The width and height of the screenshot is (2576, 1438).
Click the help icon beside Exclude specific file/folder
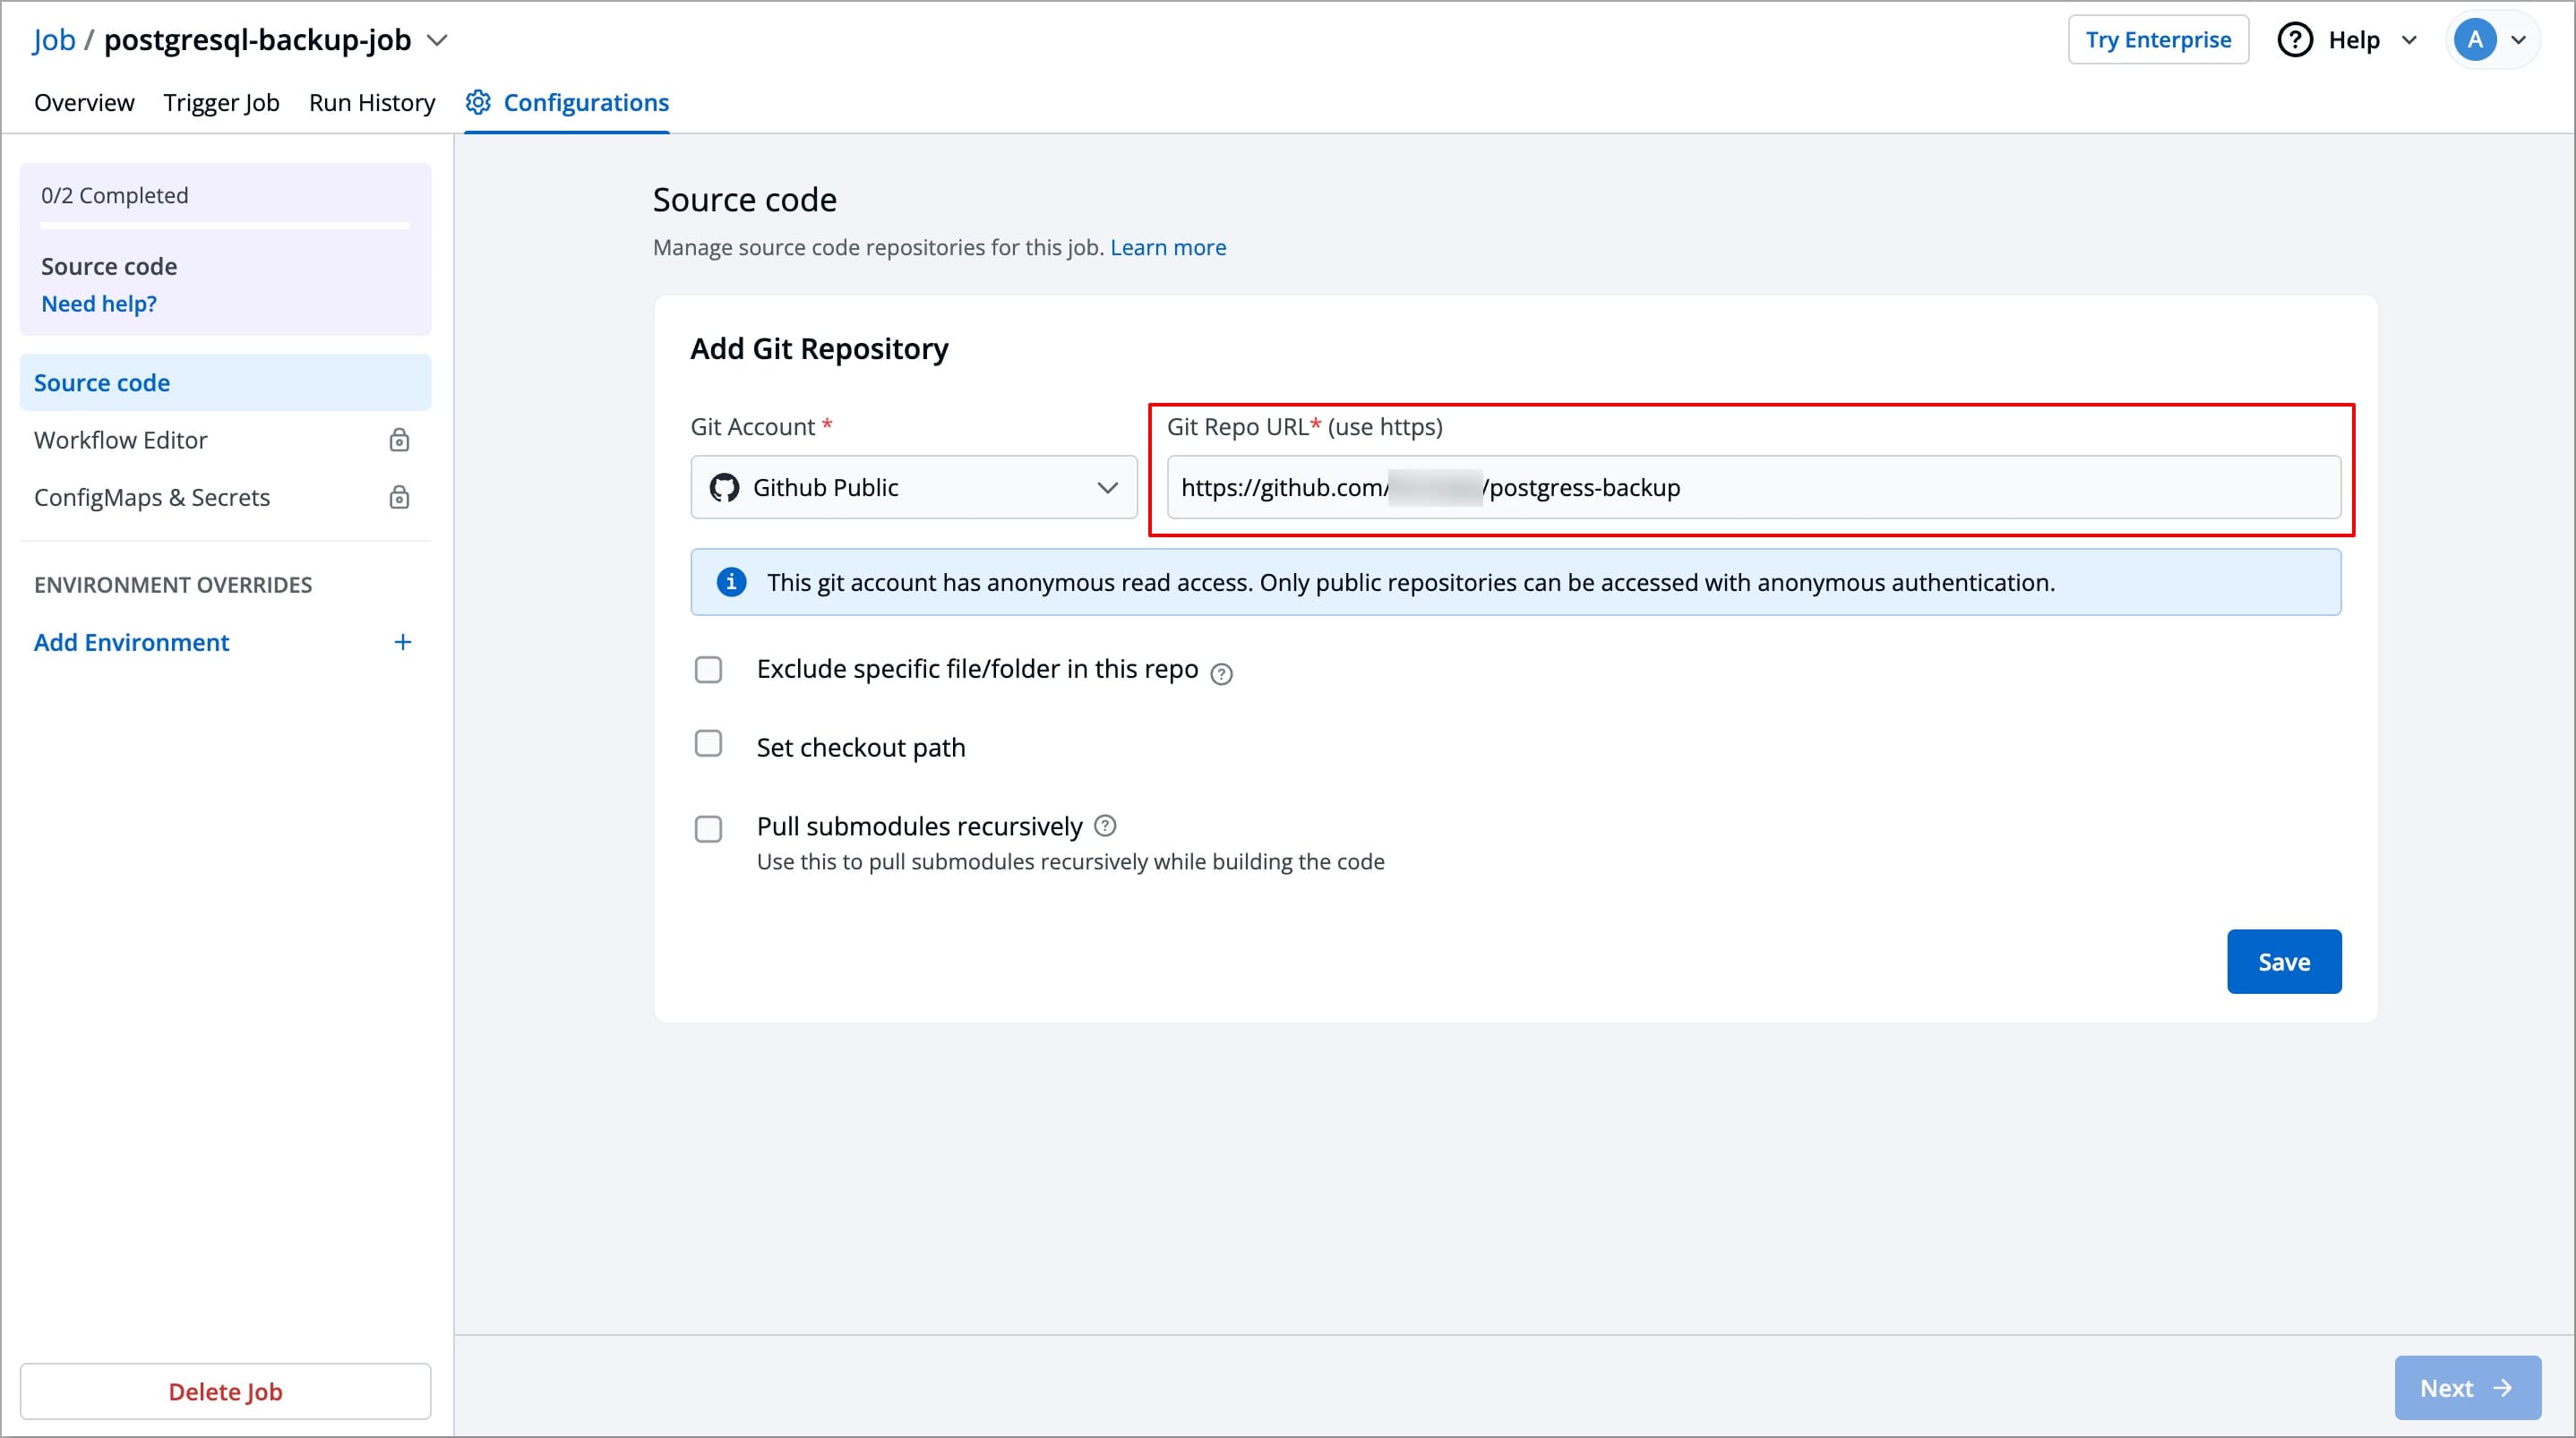click(1222, 673)
